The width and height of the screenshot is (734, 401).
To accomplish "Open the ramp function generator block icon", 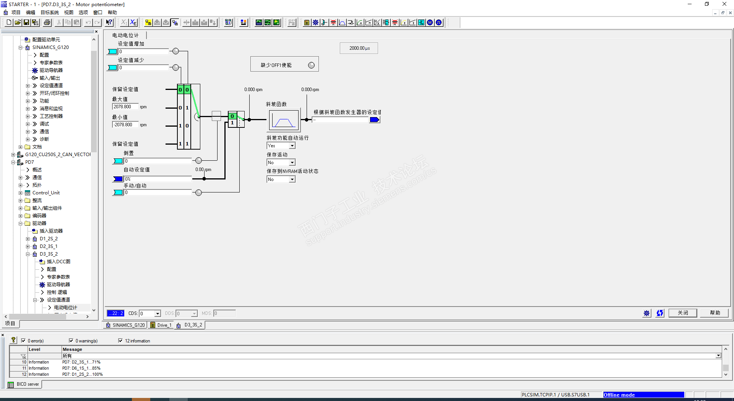I will coord(283,120).
